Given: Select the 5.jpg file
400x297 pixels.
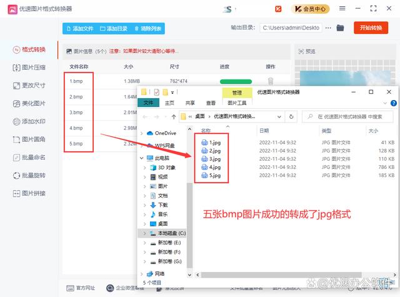Looking at the screenshot, I should point(211,176).
